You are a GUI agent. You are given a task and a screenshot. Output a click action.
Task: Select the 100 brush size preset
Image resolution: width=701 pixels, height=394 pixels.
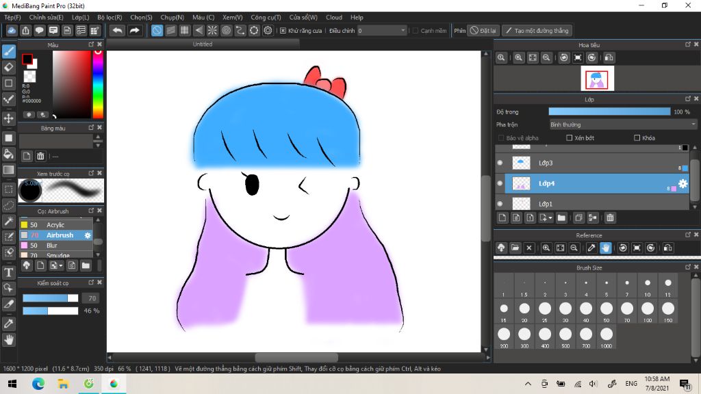648,309
